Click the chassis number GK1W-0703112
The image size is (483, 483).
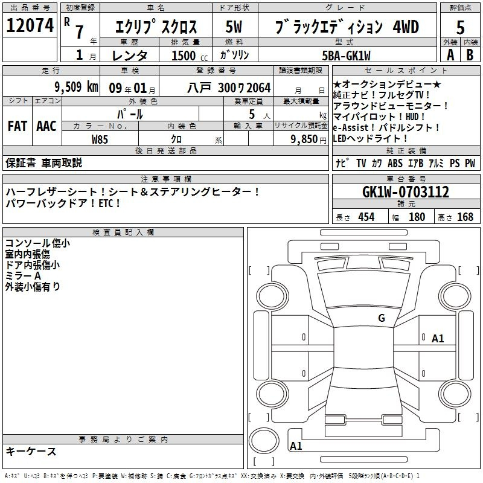tap(405, 192)
